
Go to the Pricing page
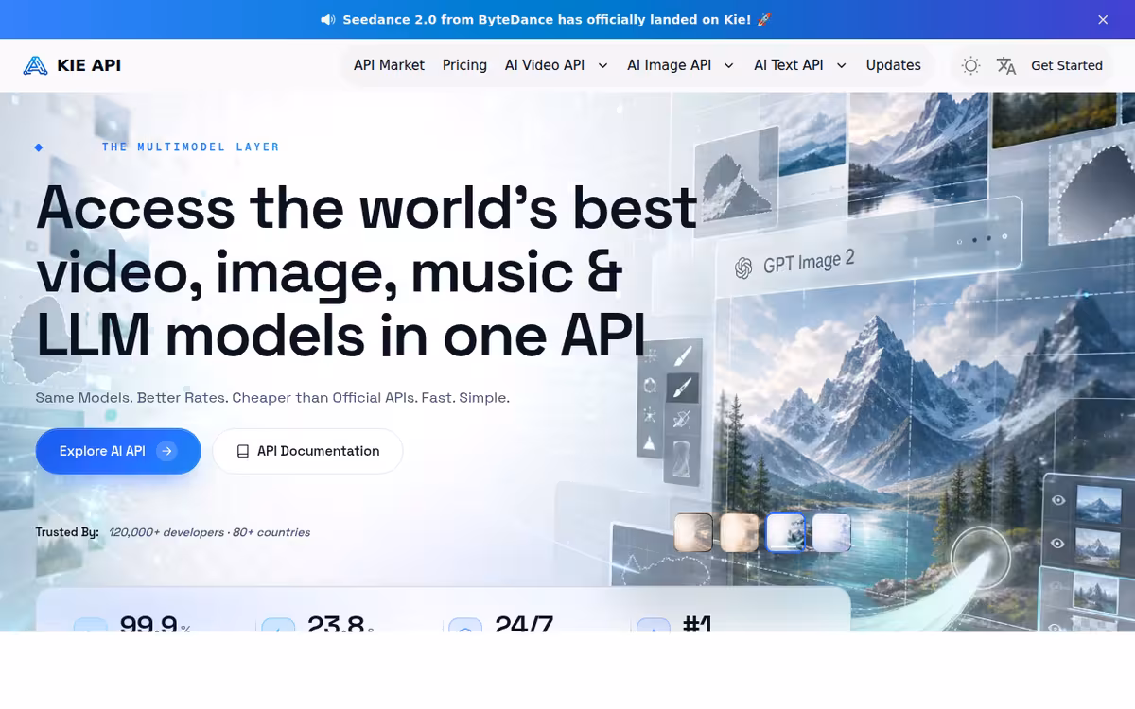pyautogui.click(x=464, y=65)
